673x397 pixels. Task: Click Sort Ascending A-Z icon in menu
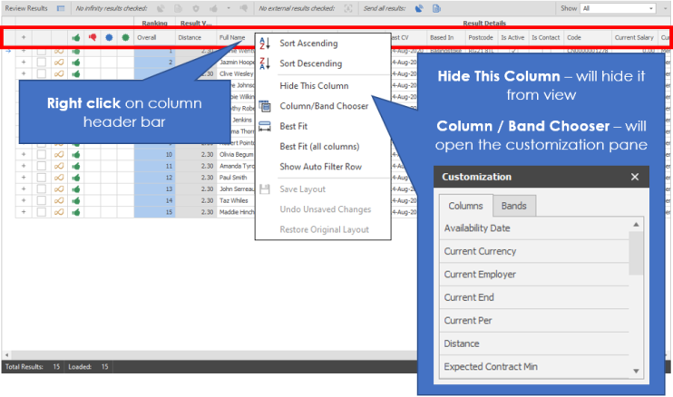click(x=265, y=44)
